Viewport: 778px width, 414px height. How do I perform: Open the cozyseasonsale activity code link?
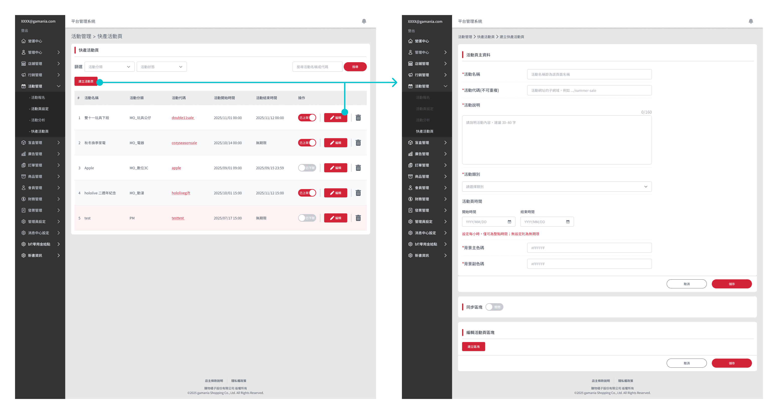184,143
